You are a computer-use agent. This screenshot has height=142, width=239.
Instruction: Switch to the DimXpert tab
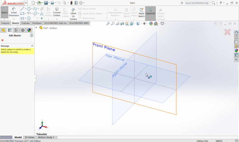pyautogui.click(x=37, y=23)
